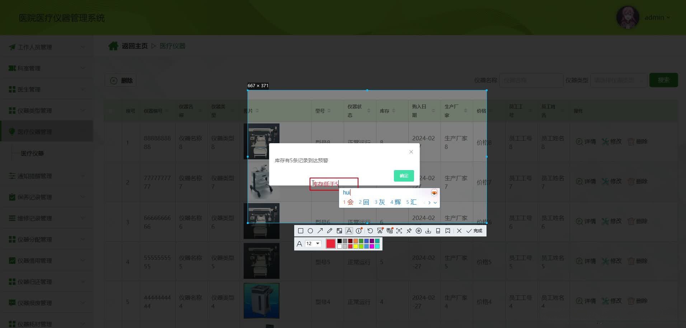
Task: Expand 通知提醒管理 sidebar menu
Action: tap(47, 176)
